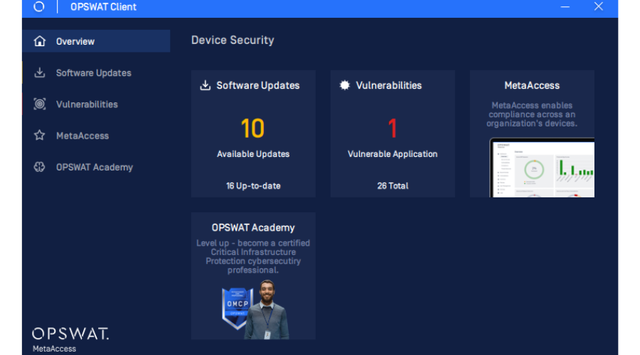Click the '26 Total' text
Image resolution: width=640 pixels, height=355 pixels.
(393, 186)
